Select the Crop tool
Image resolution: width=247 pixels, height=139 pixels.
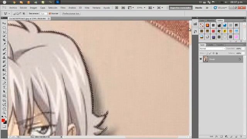[4, 40]
